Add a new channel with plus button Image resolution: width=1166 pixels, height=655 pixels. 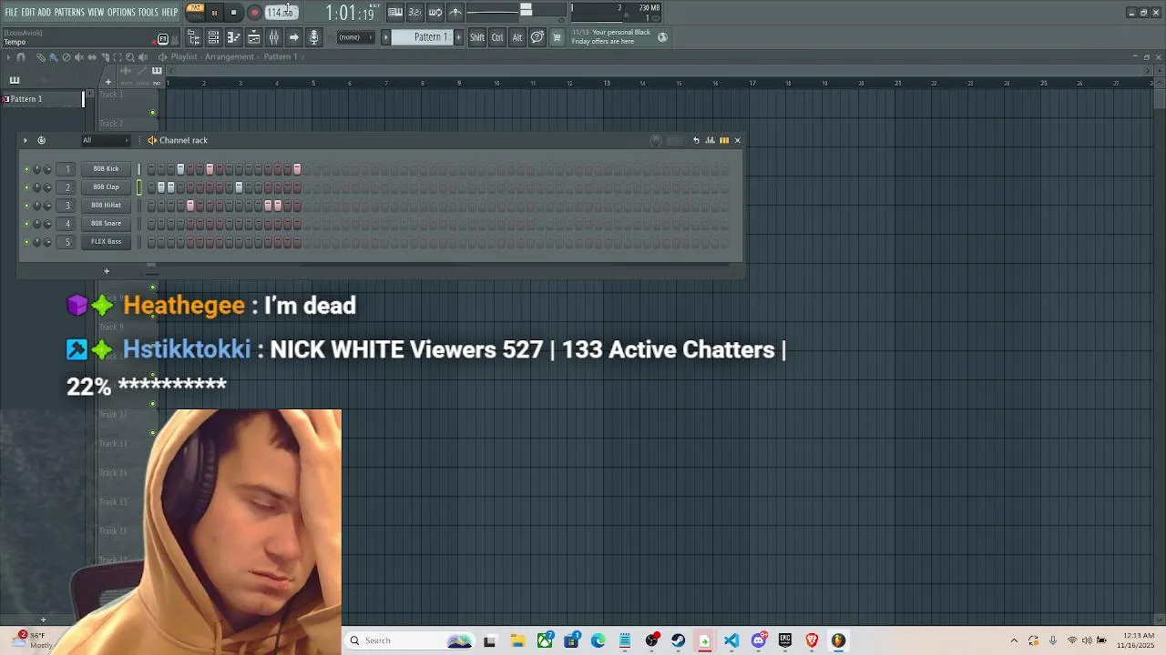pyautogui.click(x=106, y=271)
